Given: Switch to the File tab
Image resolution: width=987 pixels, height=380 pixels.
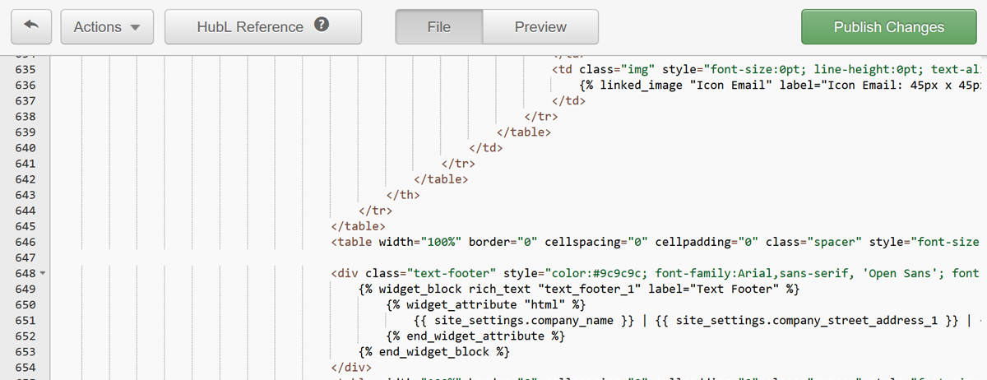Looking at the screenshot, I should tap(438, 27).
